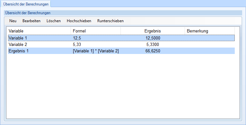Select the Variable 1 row name
Image resolution: width=246 pixels, height=125 pixels.
(x=18, y=38)
